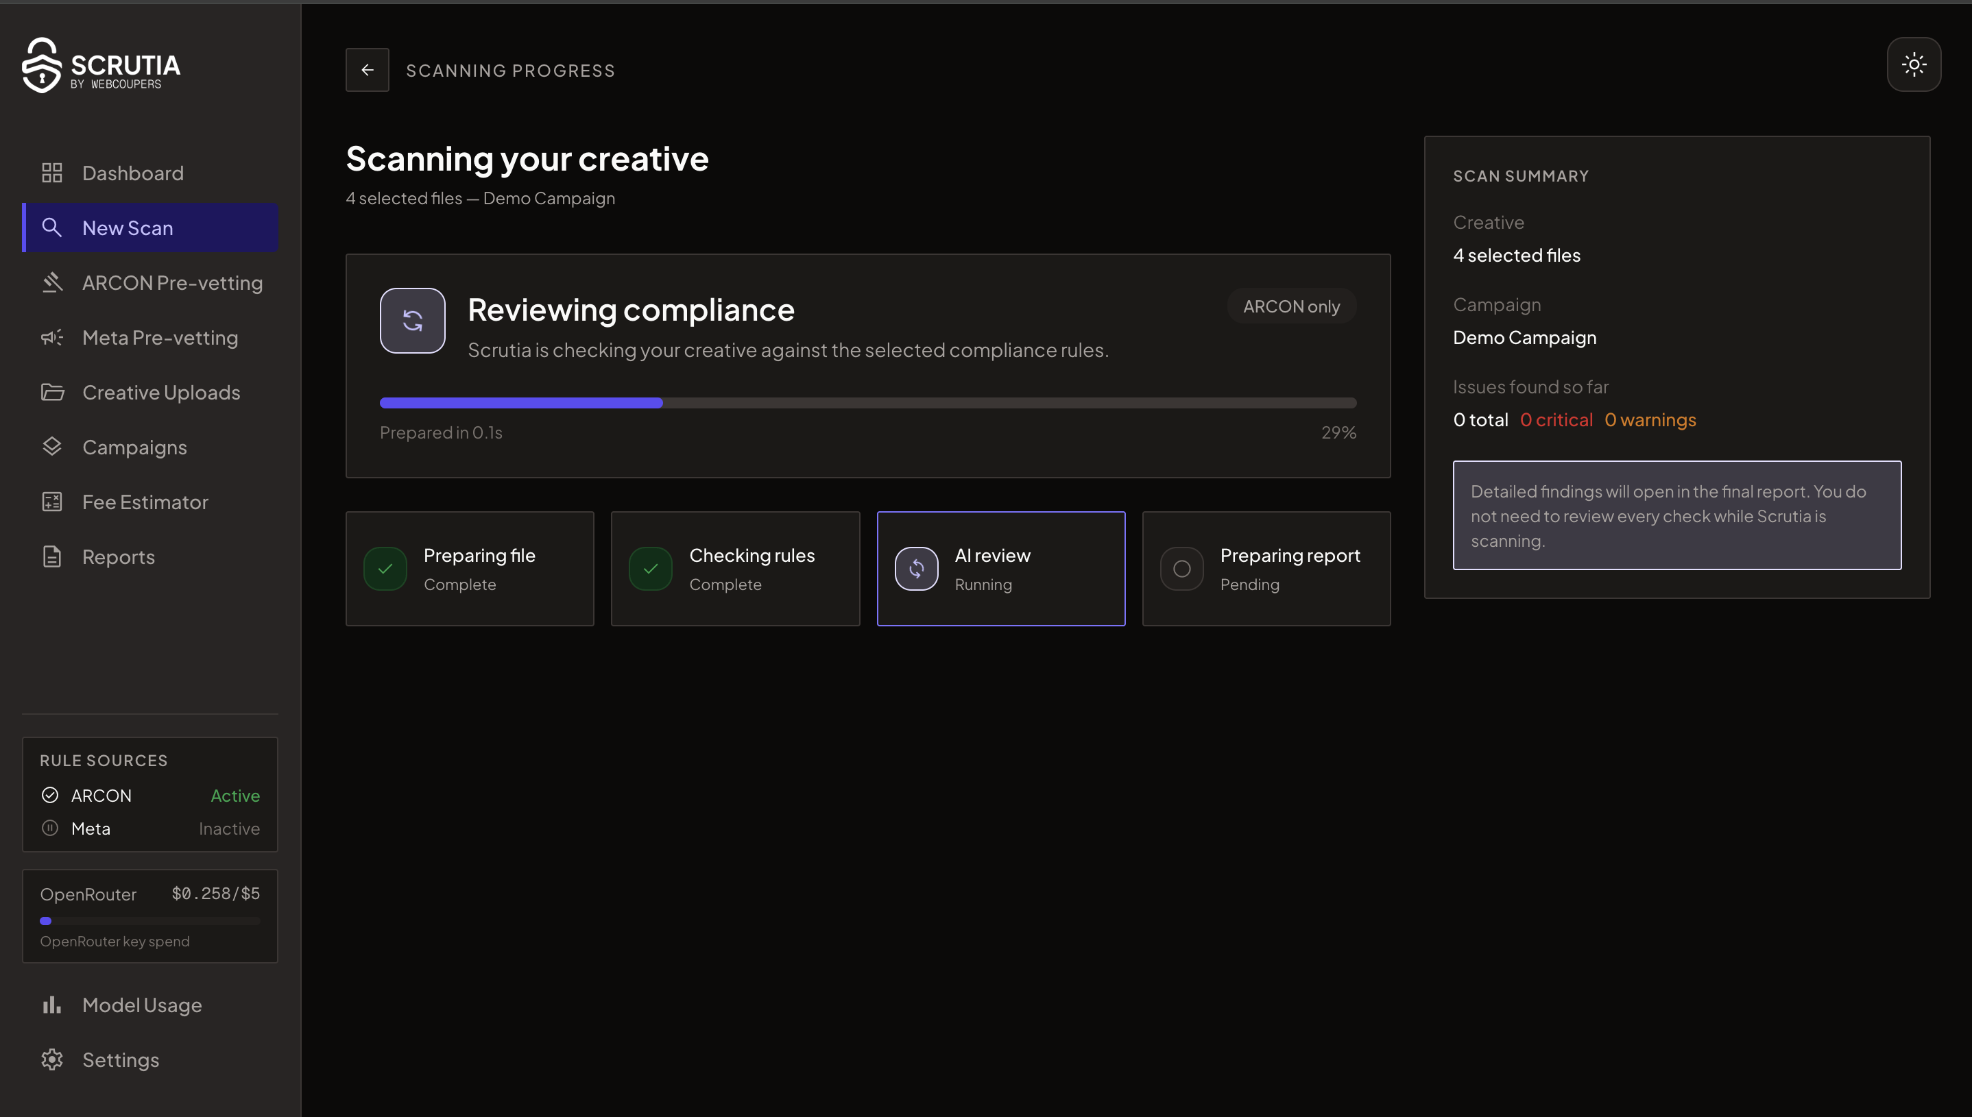Select the Preparing file step card
The width and height of the screenshot is (1972, 1117).
click(x=470, y=569)
